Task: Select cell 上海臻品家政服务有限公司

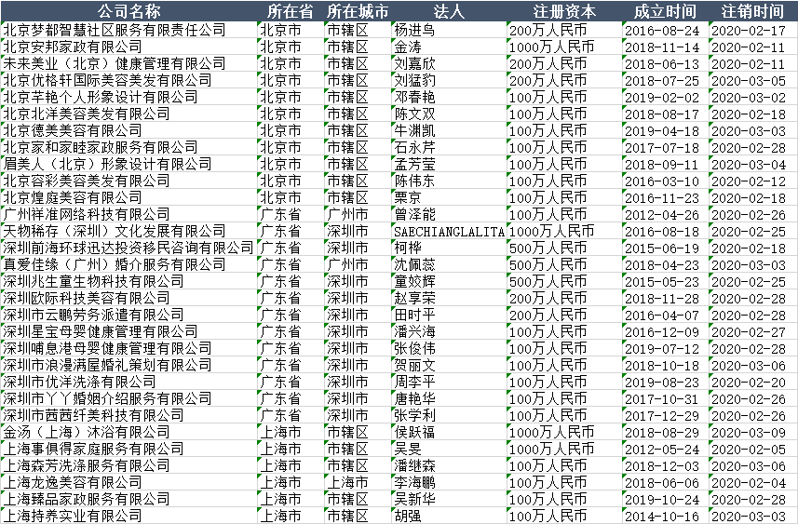Action: (128, 500)
